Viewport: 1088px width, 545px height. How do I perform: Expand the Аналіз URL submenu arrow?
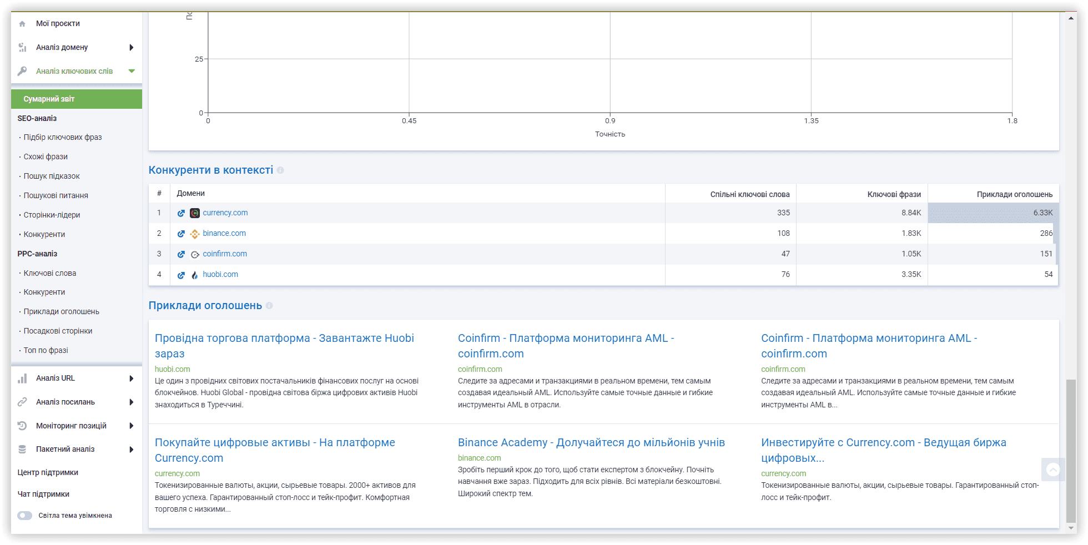click(132, 379)
